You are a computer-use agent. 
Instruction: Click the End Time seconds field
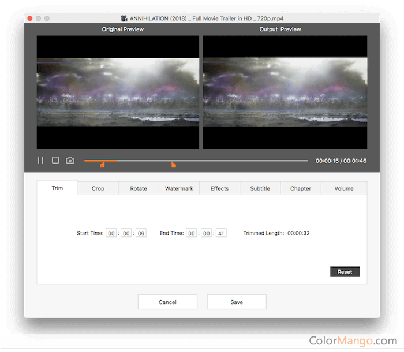tap(221, 233)
